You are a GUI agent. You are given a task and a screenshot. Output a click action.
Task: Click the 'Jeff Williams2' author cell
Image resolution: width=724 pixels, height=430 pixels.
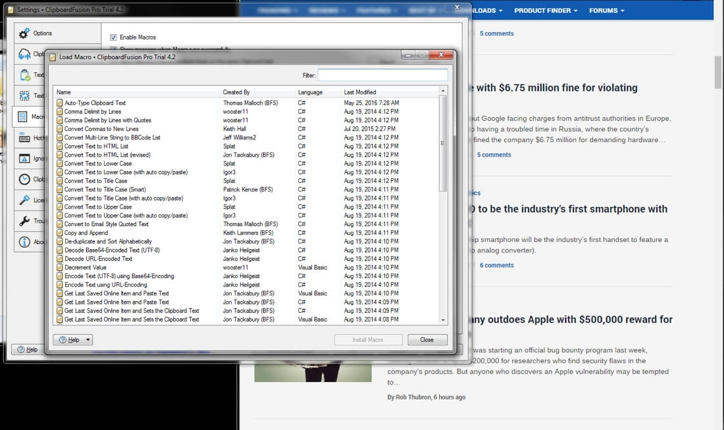[239, 137]
